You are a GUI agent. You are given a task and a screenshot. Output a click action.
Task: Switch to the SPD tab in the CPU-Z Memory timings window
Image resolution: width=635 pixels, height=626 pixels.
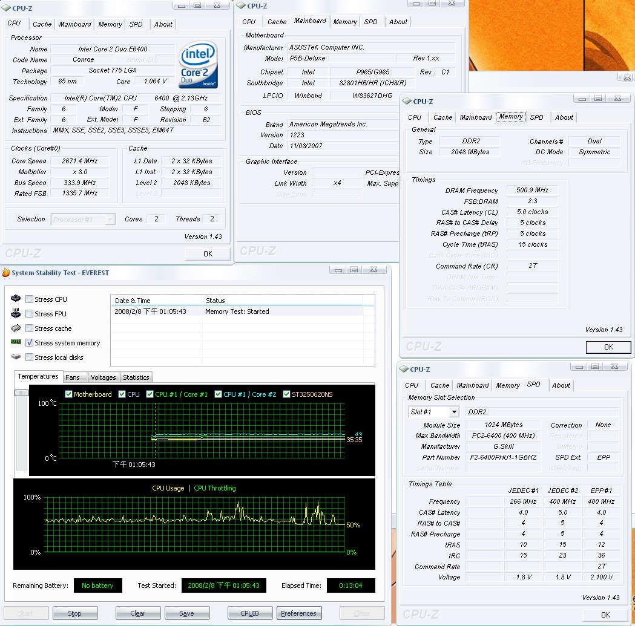pos(536,117)
